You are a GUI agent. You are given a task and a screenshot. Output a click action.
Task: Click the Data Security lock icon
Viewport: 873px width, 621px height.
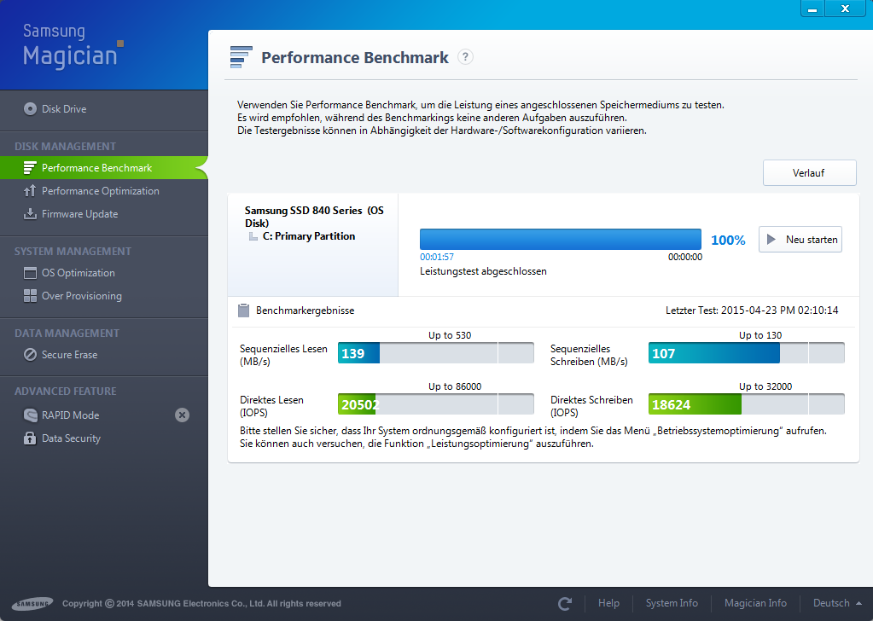(x=30, y=438)
